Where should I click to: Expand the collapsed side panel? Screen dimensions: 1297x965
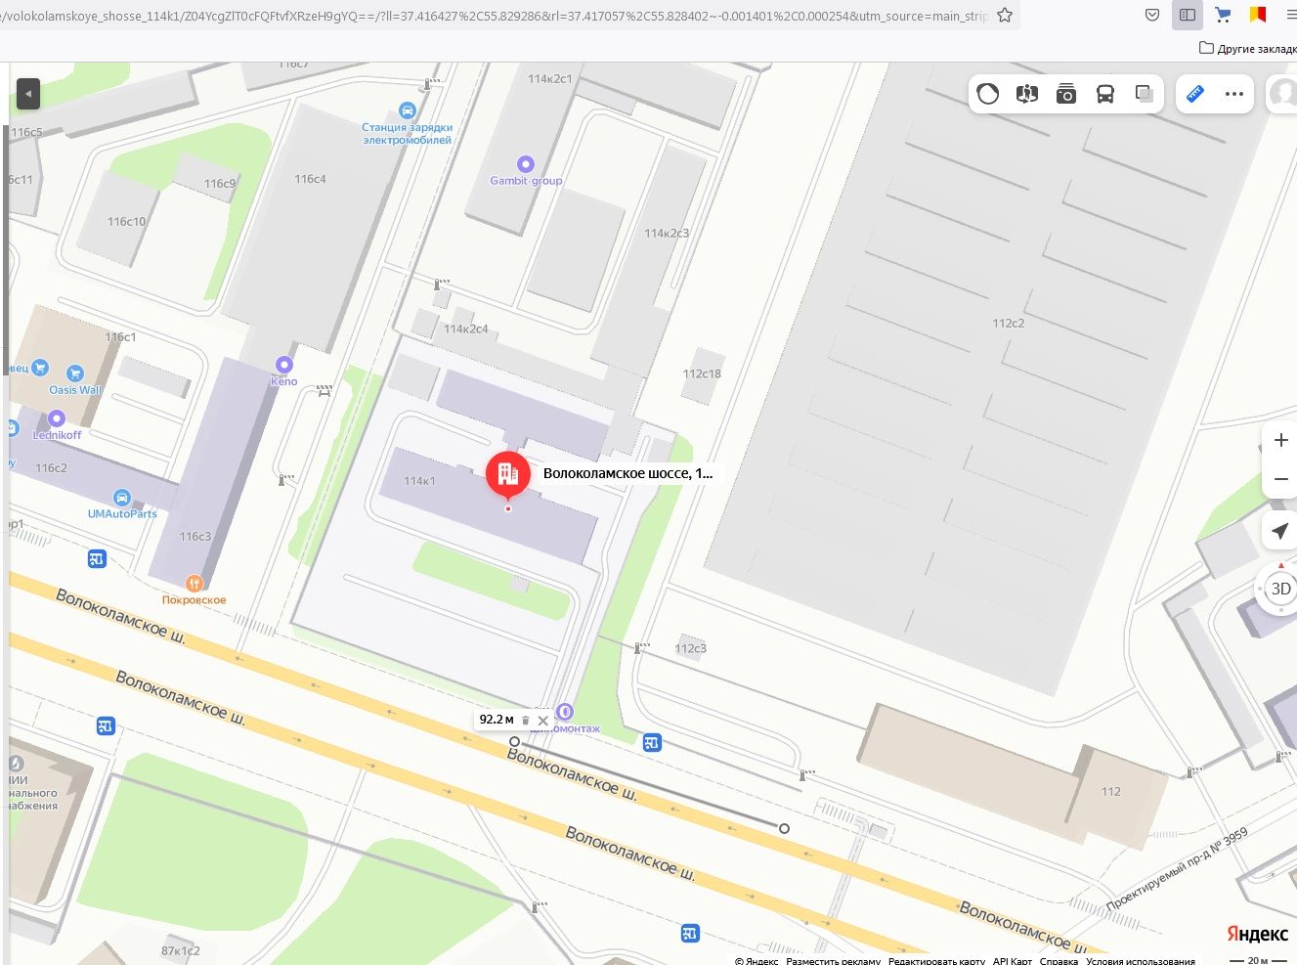click(28, 94)
